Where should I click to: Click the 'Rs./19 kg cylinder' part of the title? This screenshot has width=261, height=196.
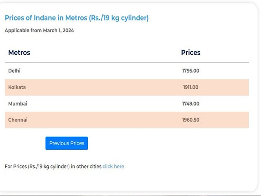pyautogui.click(x=119, y=18)
